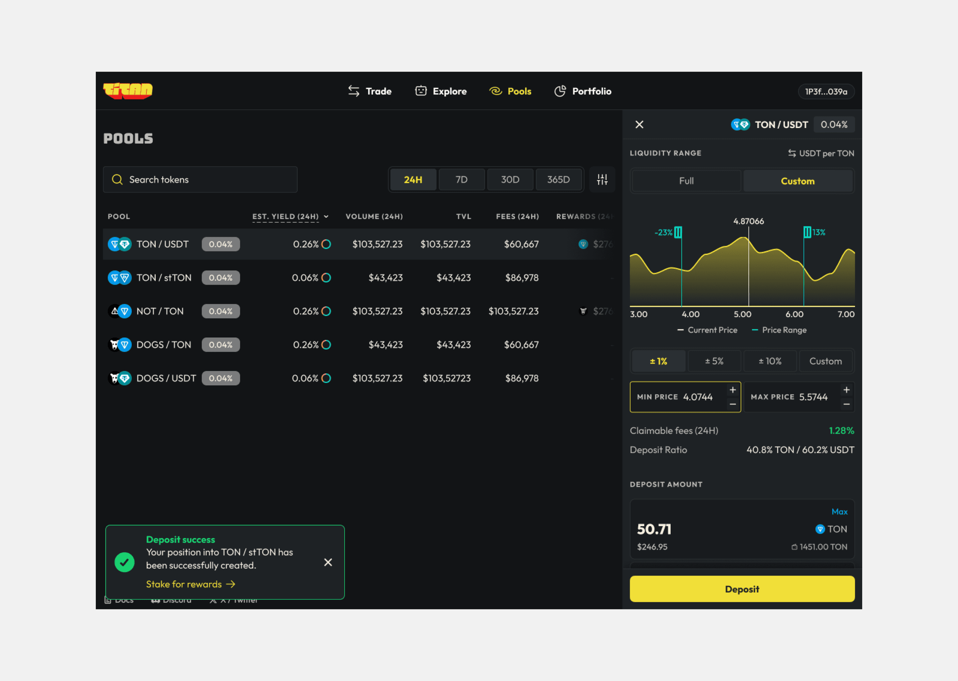Click the TON token icon in deposit amount
958x681 pixels.
pos(820,529)
